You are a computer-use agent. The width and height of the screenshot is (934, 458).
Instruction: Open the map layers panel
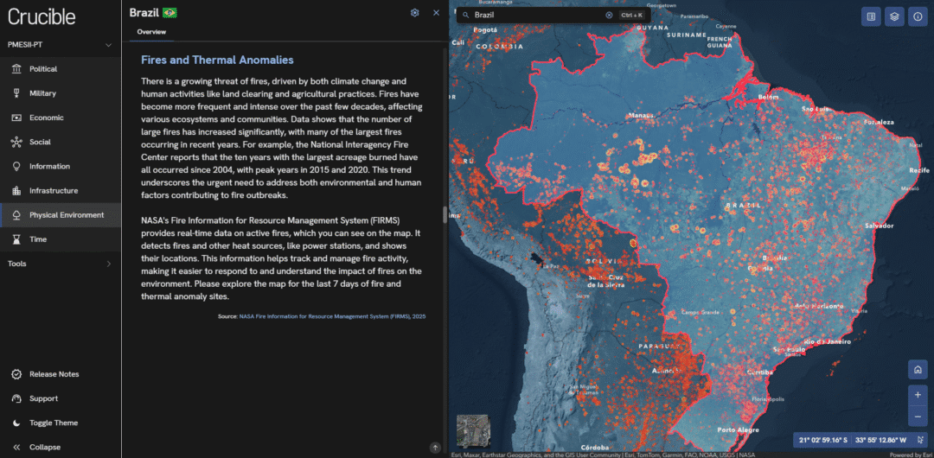click(x=894, y=16)
